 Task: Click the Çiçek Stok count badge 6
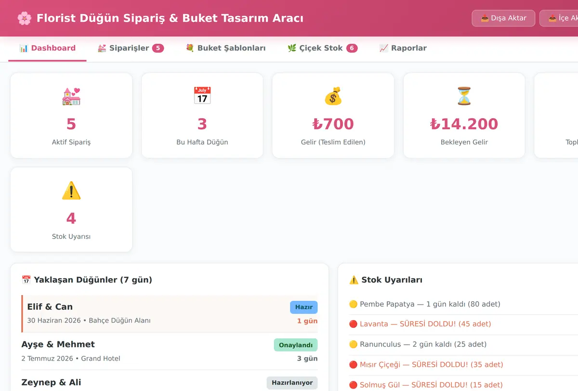coord(352,48)
